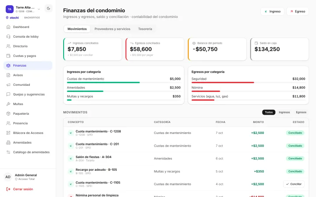Filter movements by Egresos

click(301, 113)
